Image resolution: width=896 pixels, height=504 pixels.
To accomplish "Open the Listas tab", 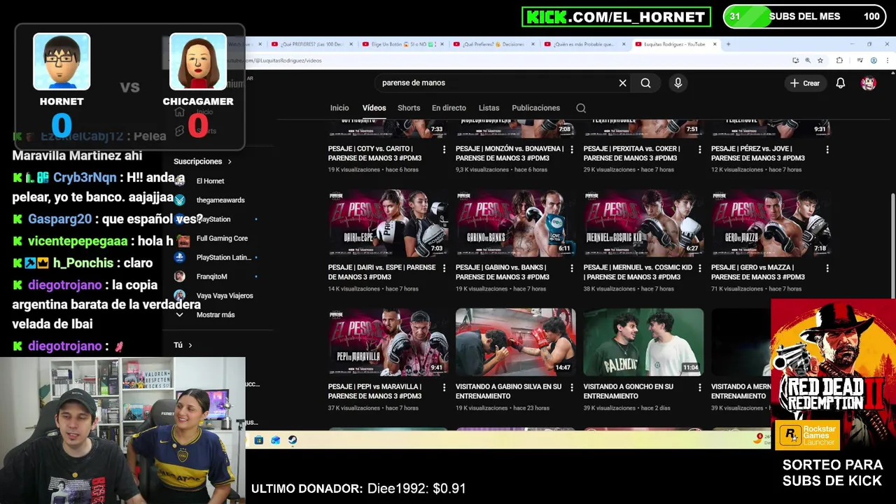I will point(489,108).
